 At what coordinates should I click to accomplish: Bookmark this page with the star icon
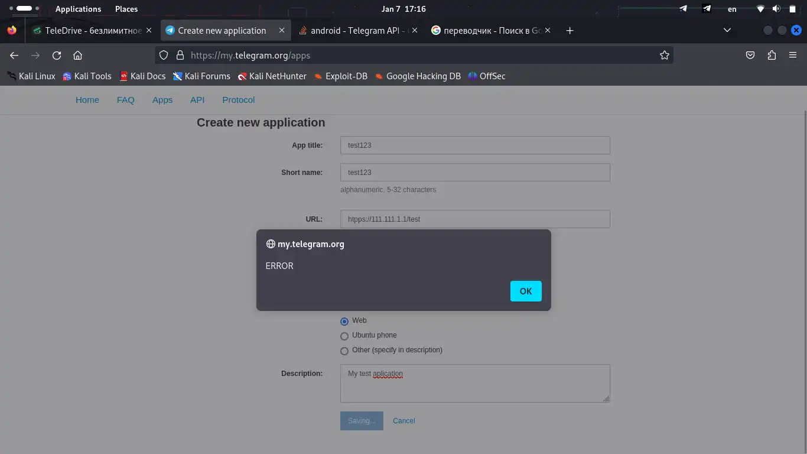(x=665, y=55)
